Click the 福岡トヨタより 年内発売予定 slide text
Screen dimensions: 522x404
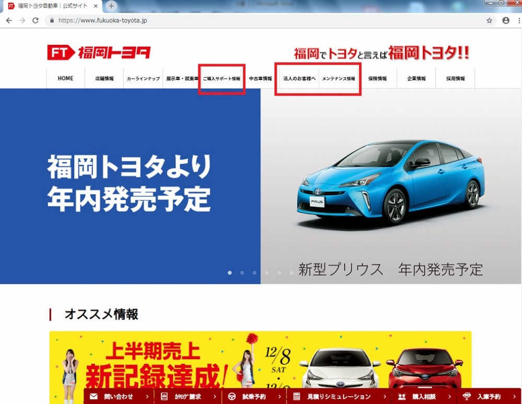129,183
